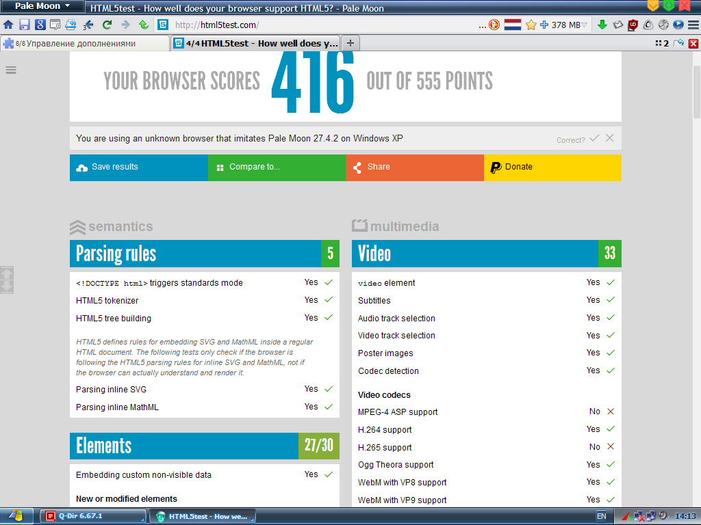
Task: Click Audio track selection row
Action: click(487, 319)
